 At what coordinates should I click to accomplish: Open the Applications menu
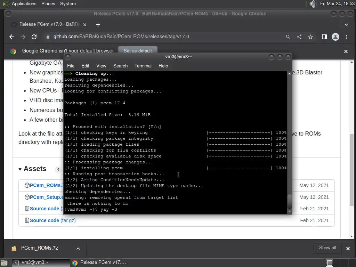pos(24,3)
